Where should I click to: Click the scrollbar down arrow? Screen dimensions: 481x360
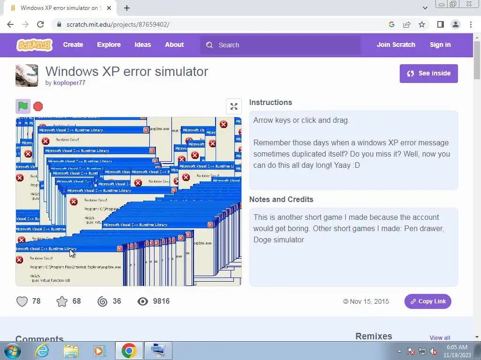click(477, 337)
